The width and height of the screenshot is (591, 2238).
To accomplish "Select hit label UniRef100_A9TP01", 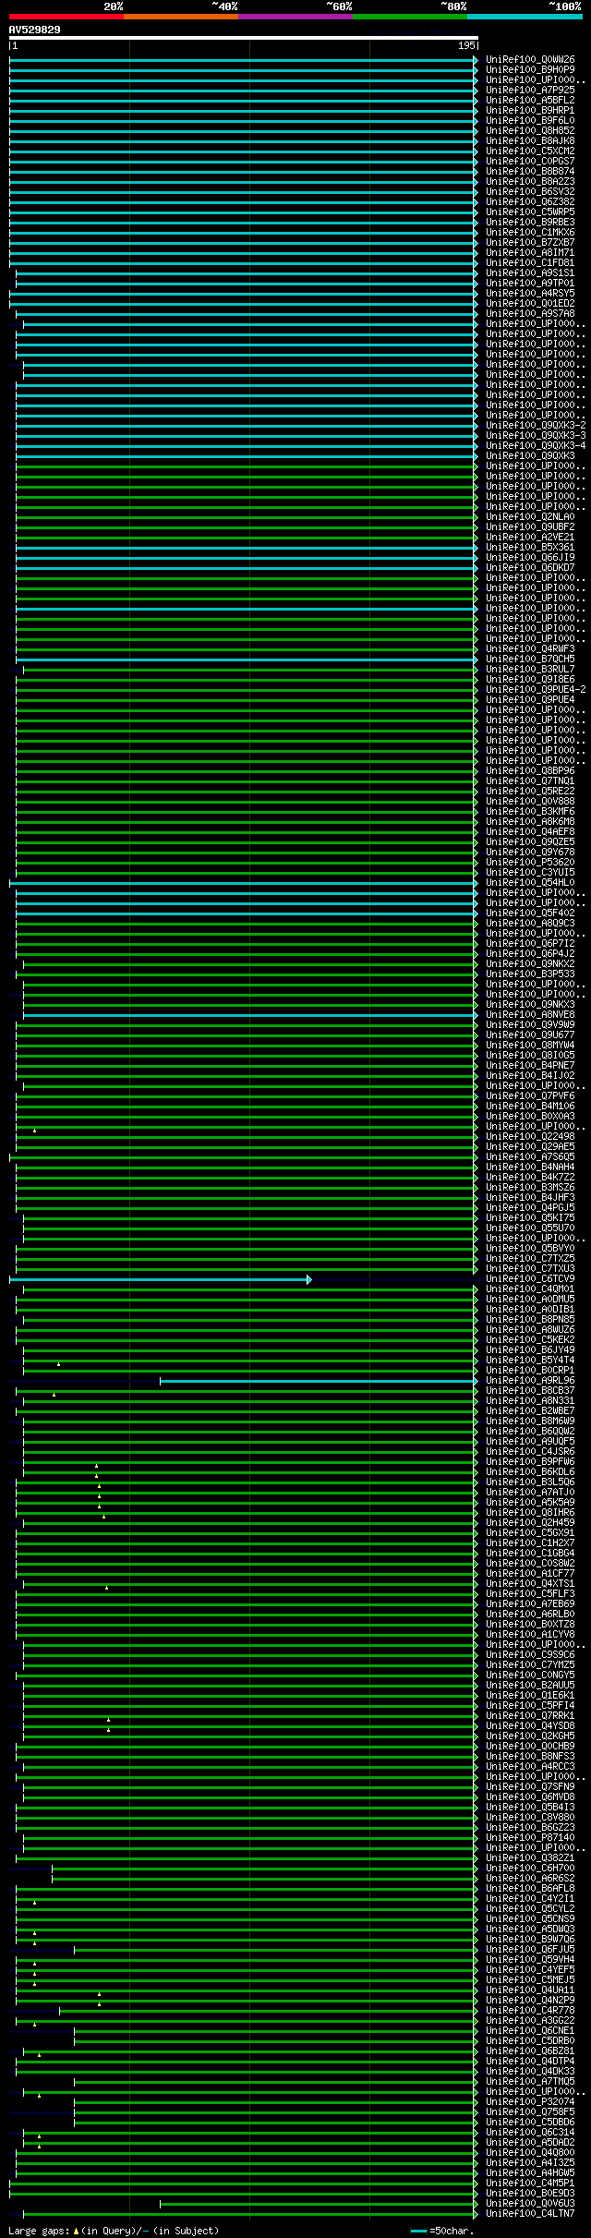I will (530, 284).
